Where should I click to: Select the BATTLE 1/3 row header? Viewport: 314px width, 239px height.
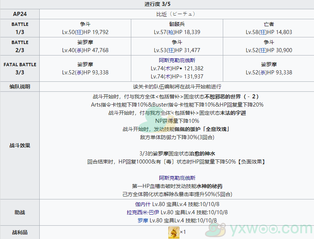click(x=20, y=28)
